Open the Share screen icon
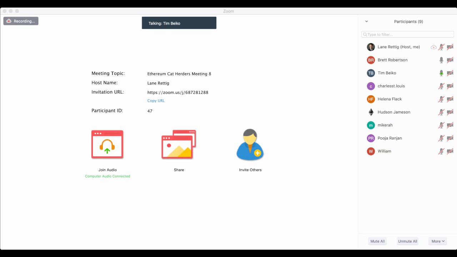457x257 pixels. [179, 145]
